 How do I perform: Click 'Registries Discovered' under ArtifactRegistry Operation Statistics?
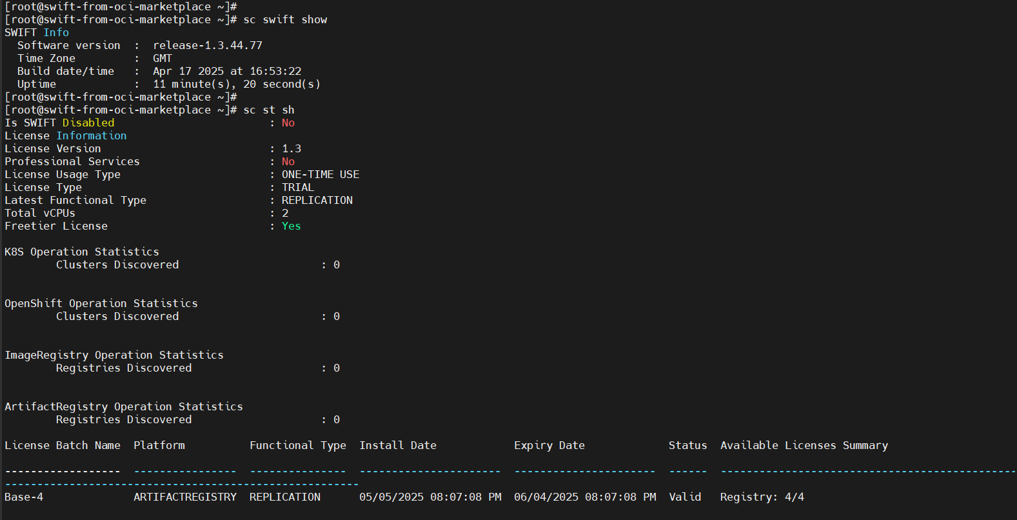click(124, 419)
